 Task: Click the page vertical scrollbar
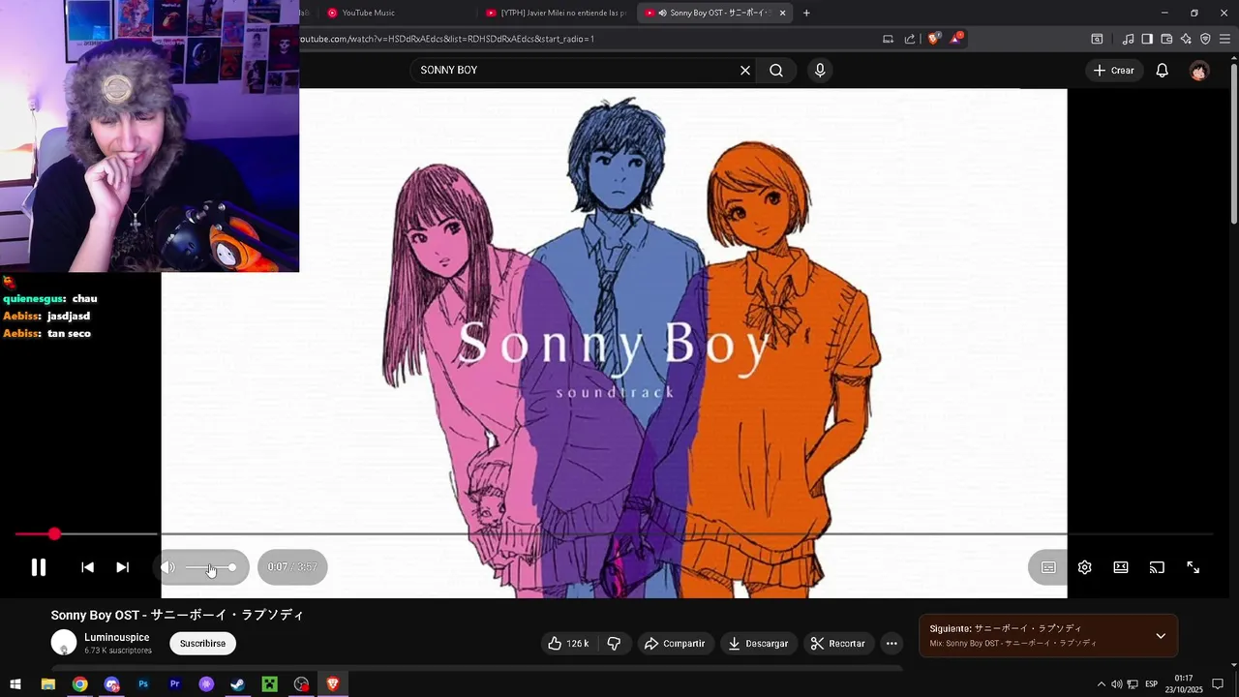click(1234, 145)
